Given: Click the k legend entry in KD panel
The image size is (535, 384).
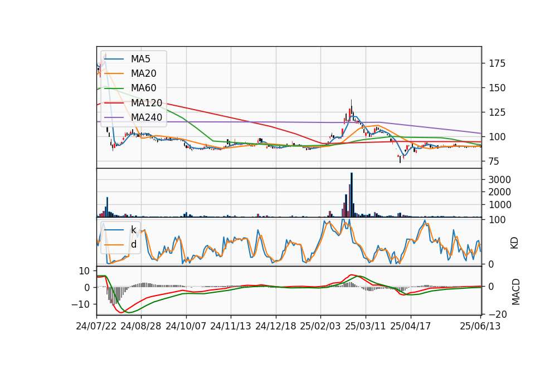Looking at the screenshot, I should click(x=133, y=230).
